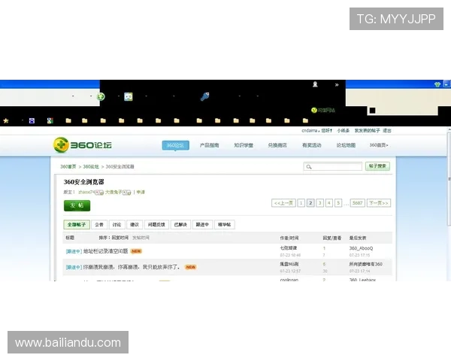The image size is (451, 361).
Task: Click the green 发帖 button
Action: click(77, 205)
